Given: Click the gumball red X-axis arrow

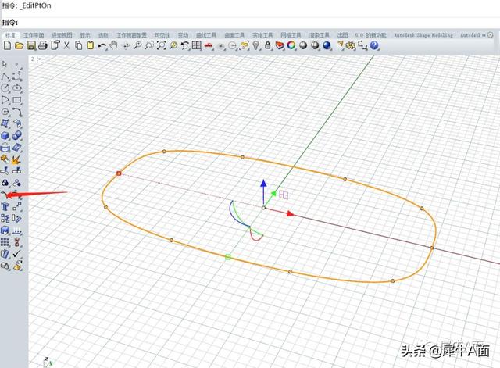Looking at the screenshot, I should click(290, 213).
